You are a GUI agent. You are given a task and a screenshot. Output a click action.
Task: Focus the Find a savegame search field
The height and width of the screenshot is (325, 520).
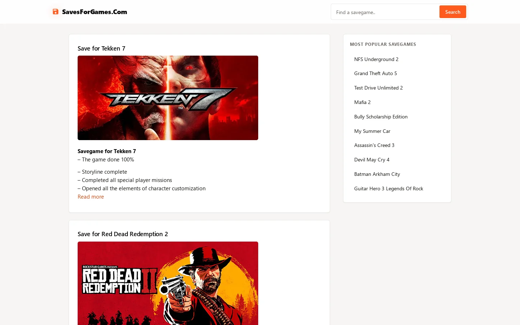(x=385, y=12)
